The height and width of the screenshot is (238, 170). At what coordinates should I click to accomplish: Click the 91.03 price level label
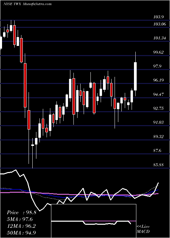pyautogui.click(x=158, y=122)
